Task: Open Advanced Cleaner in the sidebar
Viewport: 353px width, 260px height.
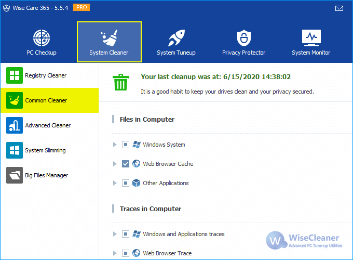Action: coord(49,125)
